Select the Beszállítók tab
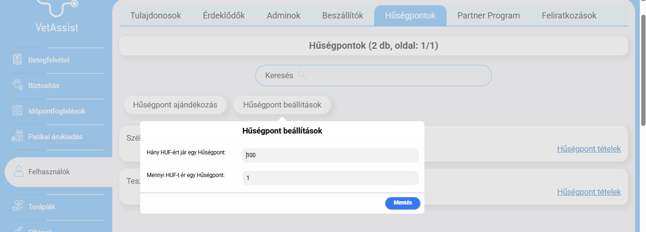 (342, 16)
